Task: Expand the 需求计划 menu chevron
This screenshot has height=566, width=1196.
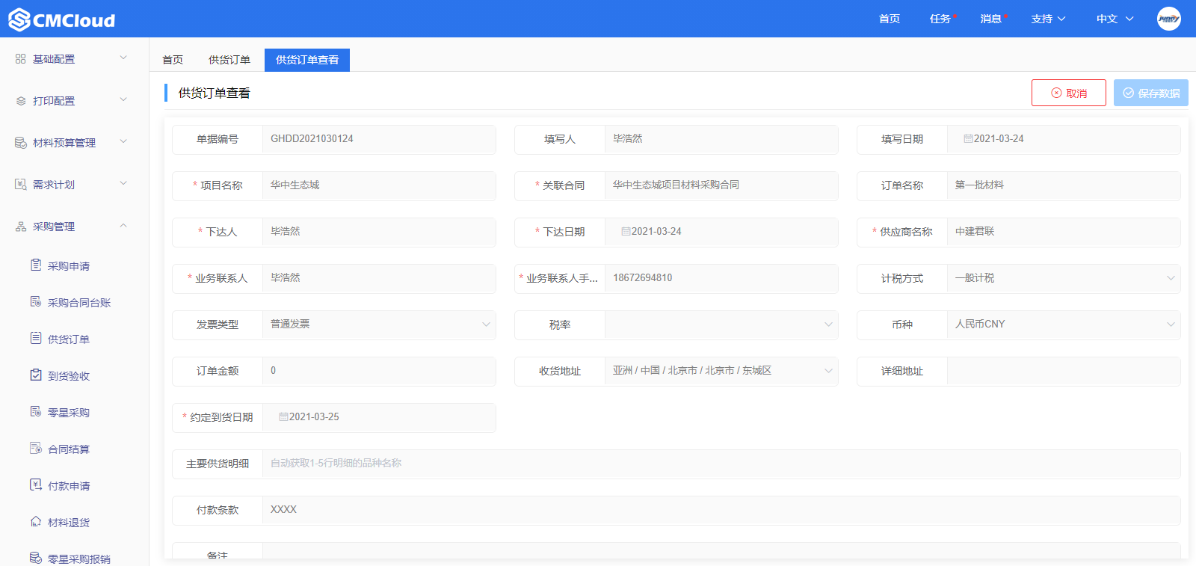Action: click(x=123, y=184)
